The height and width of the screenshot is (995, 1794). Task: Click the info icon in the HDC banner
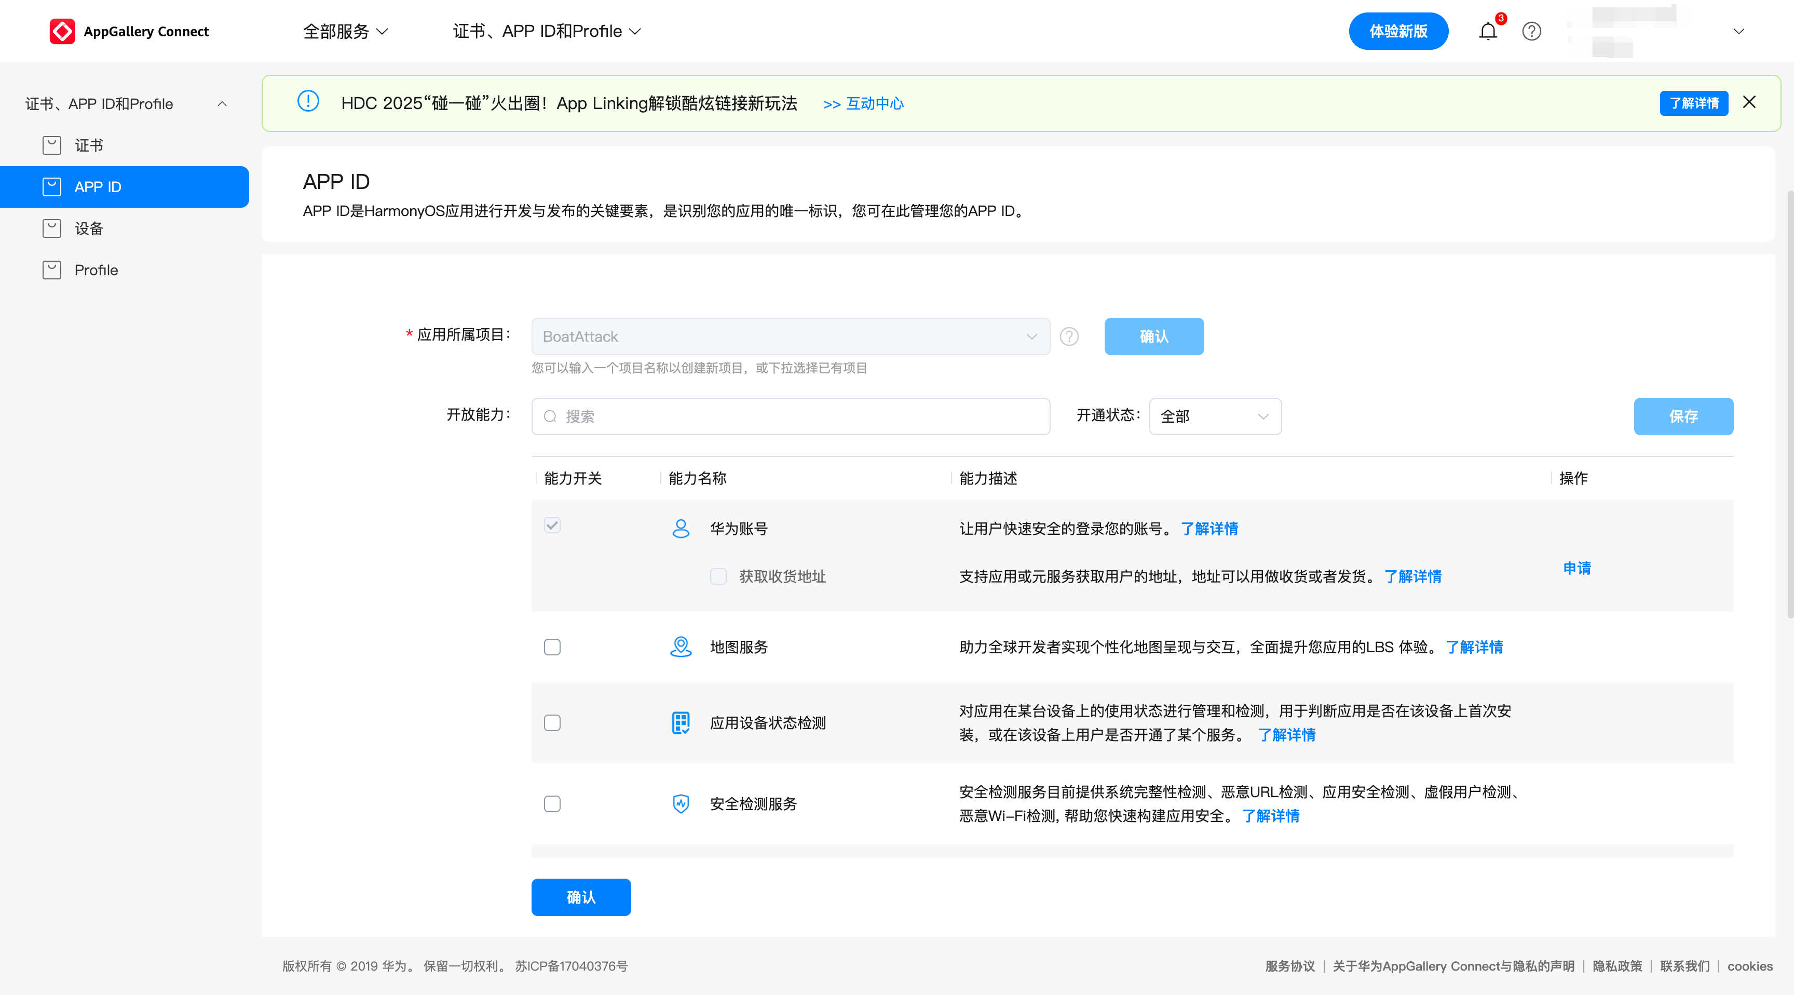coord(308,102)
